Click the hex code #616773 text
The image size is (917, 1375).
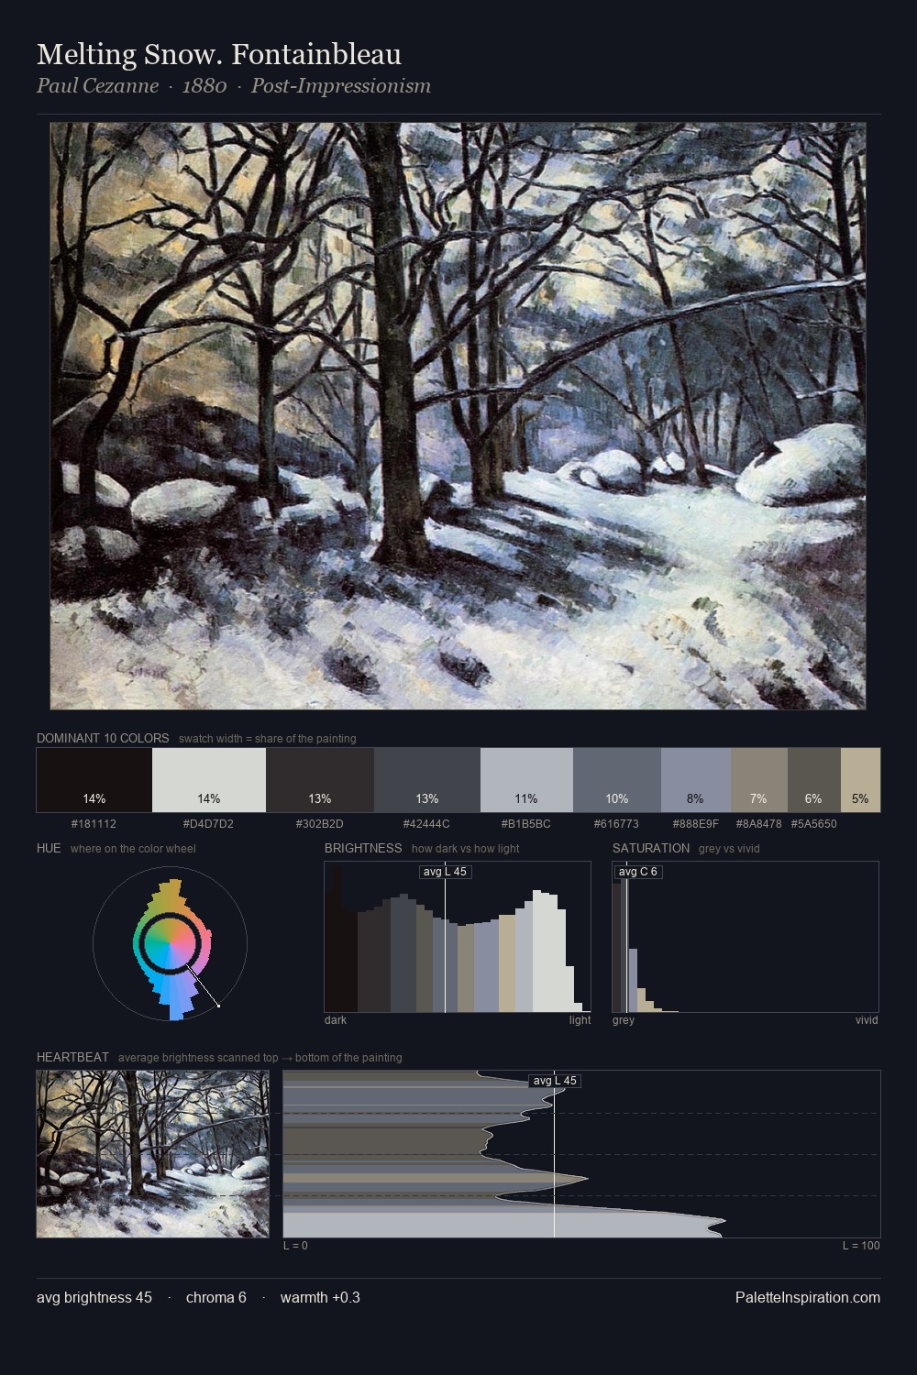tap(616, 824)
